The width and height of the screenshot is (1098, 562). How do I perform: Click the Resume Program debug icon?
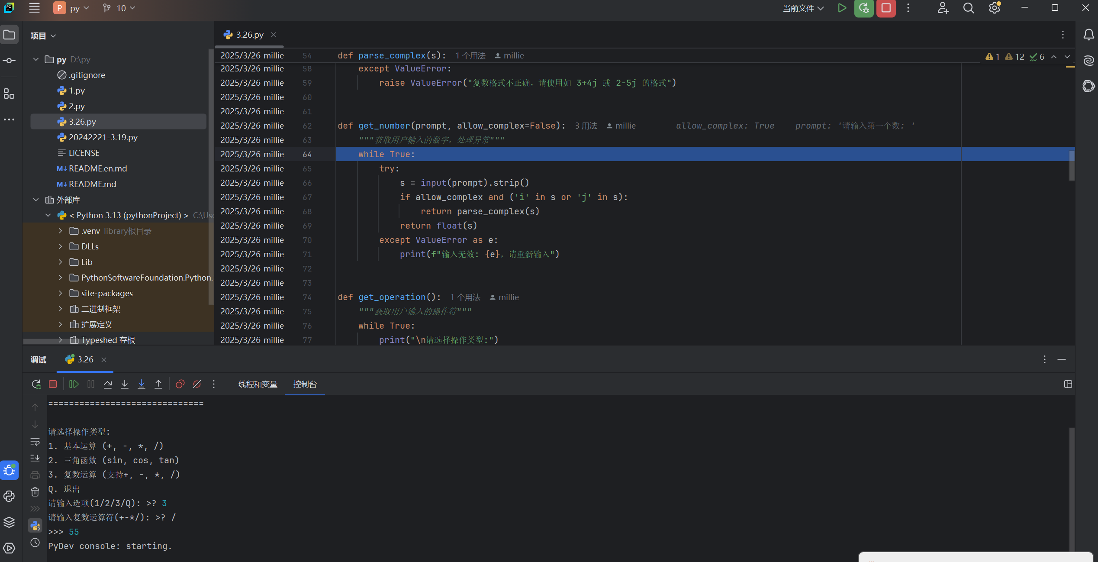pyautogui.click(x=74, y=384)
